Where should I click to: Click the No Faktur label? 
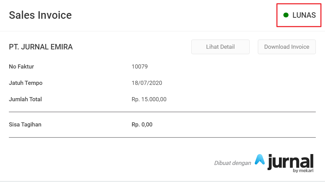tap(21, 66)
